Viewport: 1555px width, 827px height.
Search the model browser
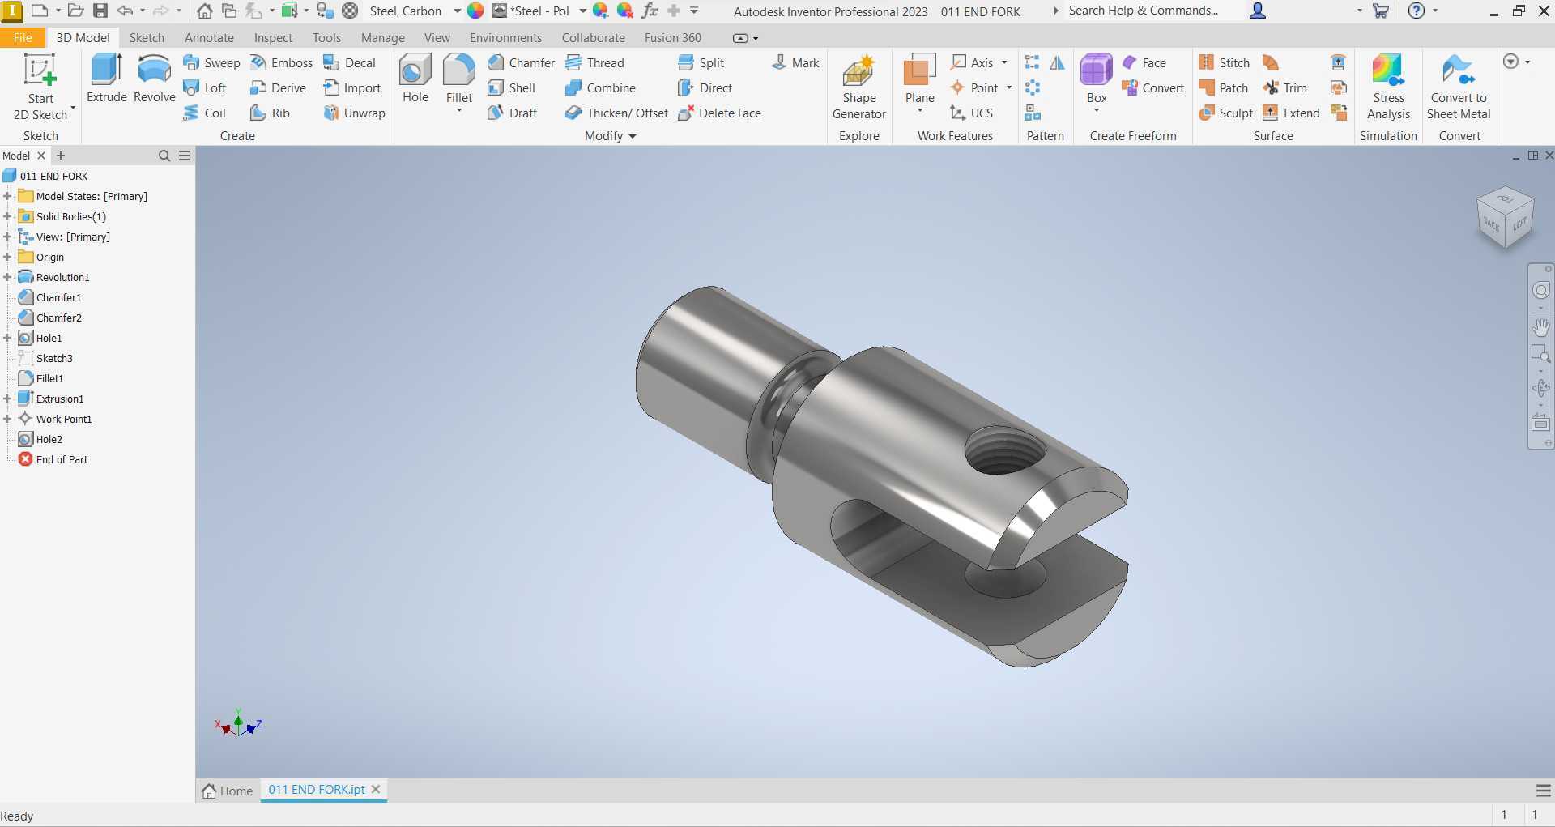(x=164, y=156)
